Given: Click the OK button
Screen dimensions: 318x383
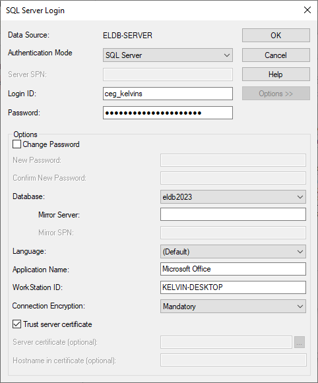Looking at the screenshot, I should (x=276, y=36).
